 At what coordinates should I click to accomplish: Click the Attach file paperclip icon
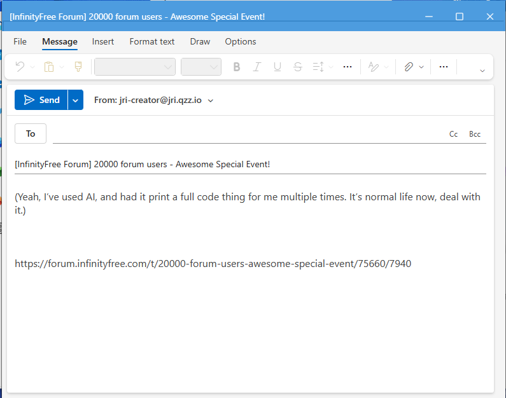(x=409, y=67)
